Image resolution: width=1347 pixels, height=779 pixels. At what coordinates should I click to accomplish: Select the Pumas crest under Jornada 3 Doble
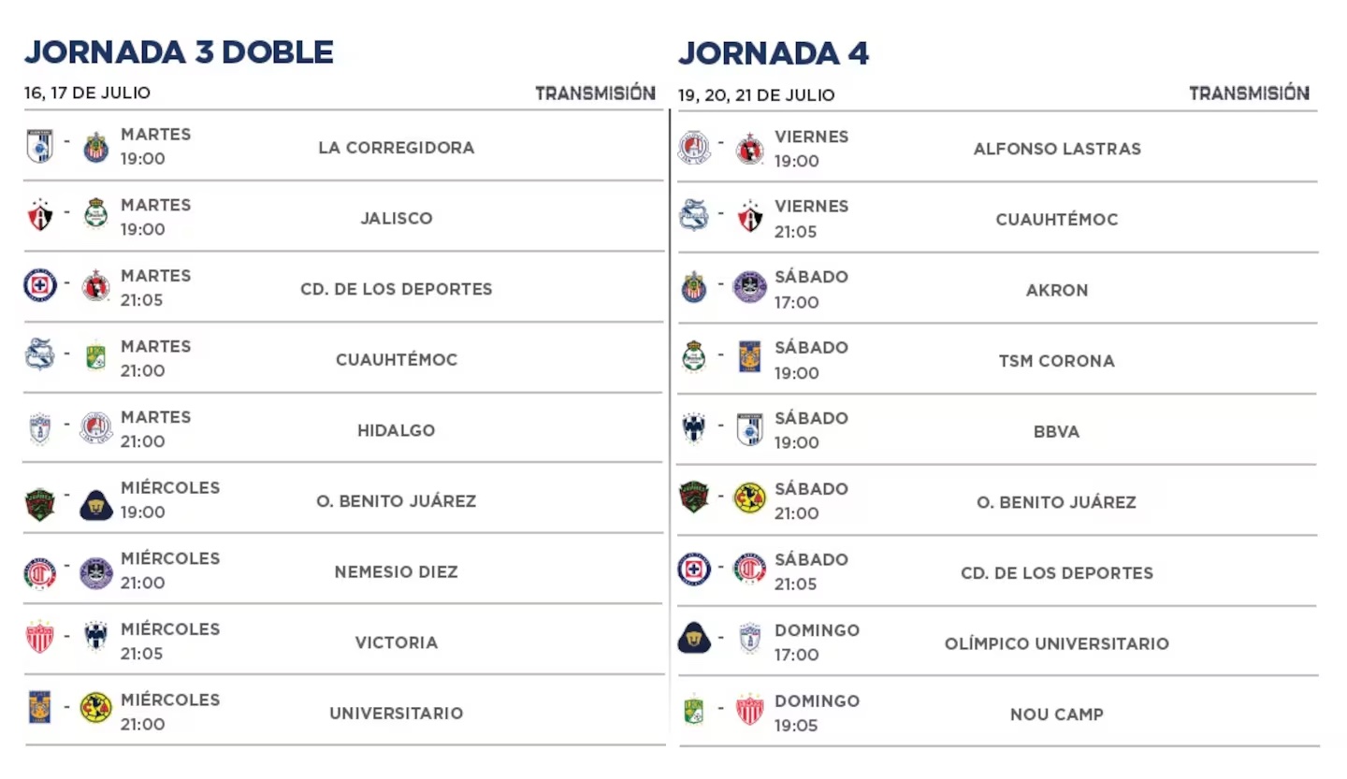pyautogui.click(x=95, y=504)
